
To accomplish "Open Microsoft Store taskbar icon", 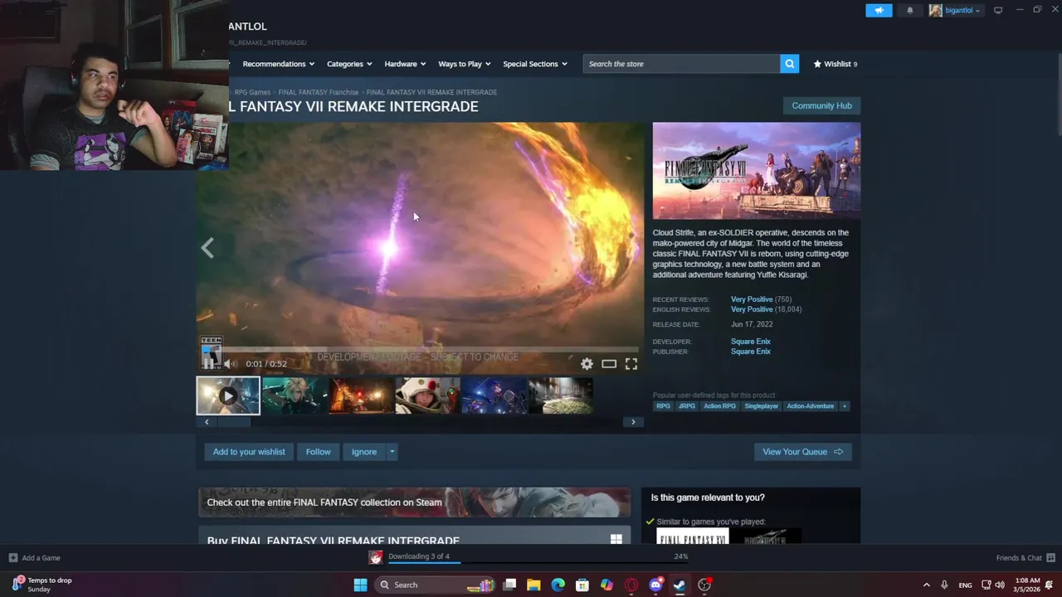I will click(582, 585).
